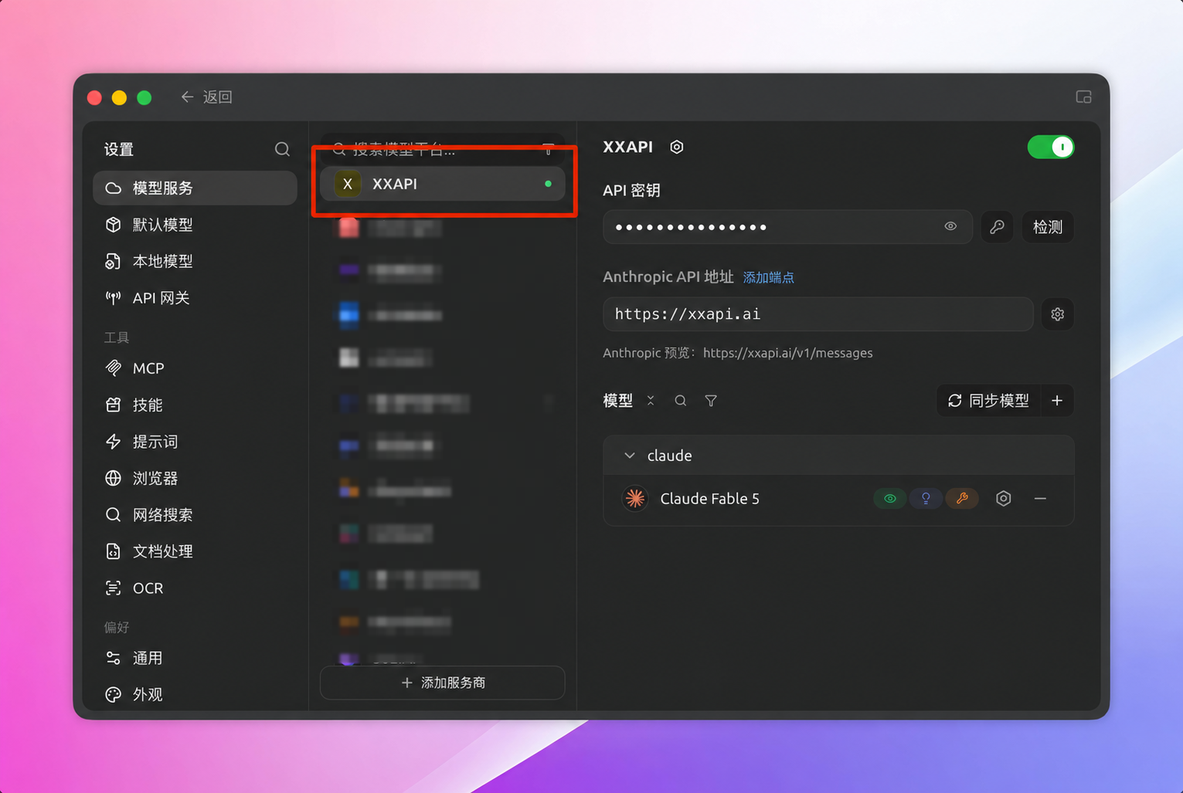Open the gear settings beside API address field
The width and height of the screenshot is (1183, 793).
click(1057, 314)
